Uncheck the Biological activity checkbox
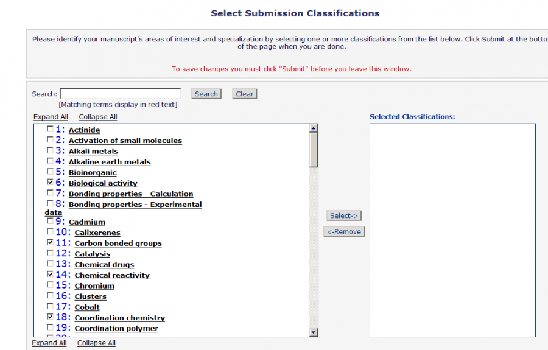548x350 pixels. click(x=50, y=183)
